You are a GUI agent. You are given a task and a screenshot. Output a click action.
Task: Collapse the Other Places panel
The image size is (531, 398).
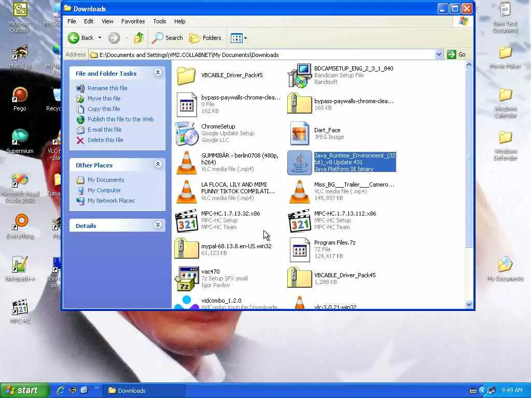(x=158, y=164)
